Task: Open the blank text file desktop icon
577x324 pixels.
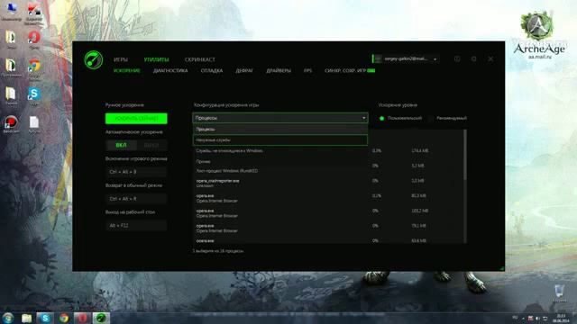Action: point(34,124)
